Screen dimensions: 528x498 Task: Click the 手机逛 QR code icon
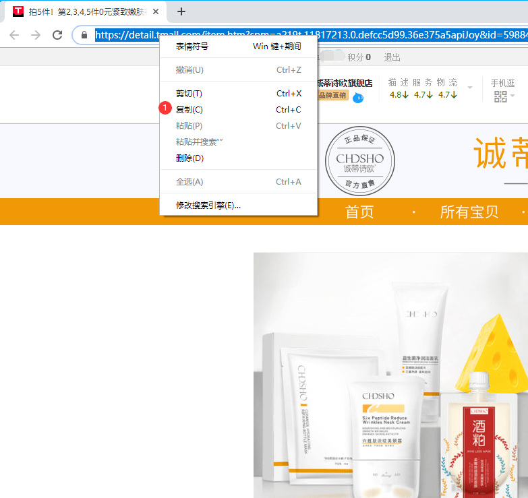click(x=500, y=96)
